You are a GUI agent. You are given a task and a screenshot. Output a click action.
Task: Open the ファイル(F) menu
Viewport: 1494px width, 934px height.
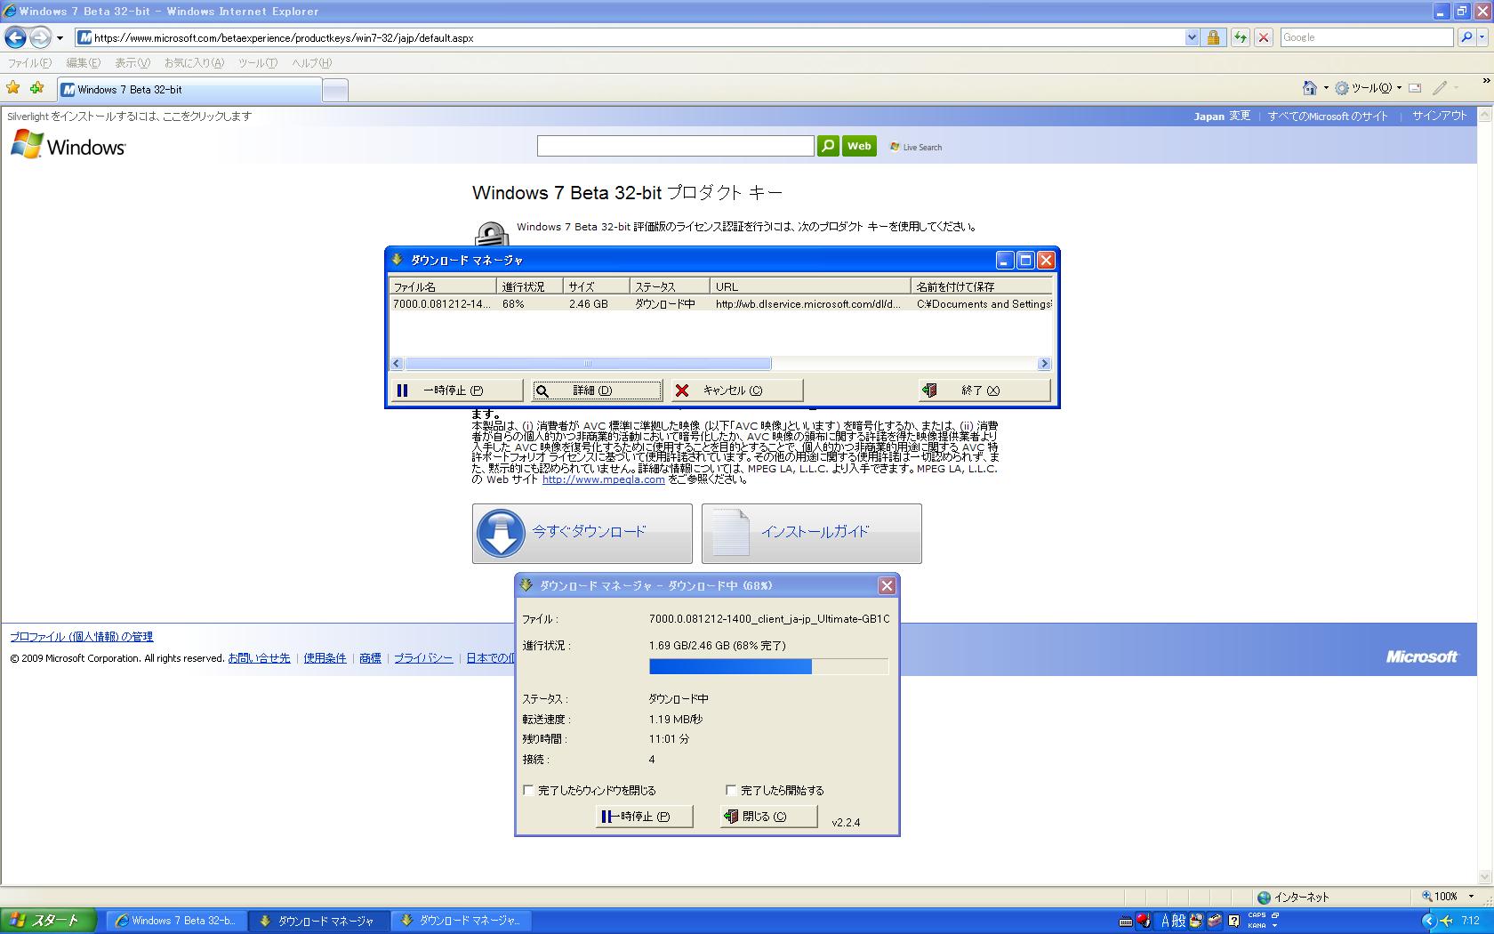(29, 63)
